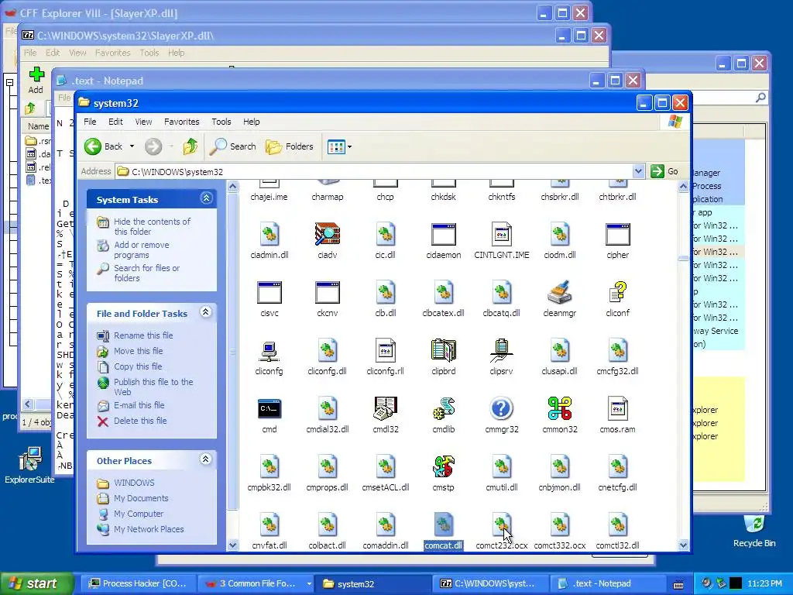Select the cmmgr32 question mark icon
Screen dimensions: 793x595
pyautogui.click(x=501, y=409)
